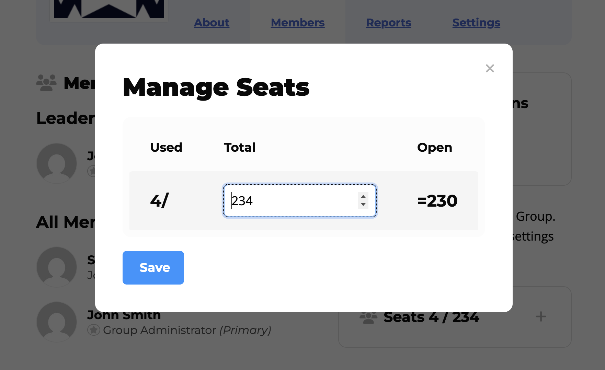Open the Settings navigation link
The height and width of the screenshot is (370, 605).
pyautogui.click(x=476, y=23)
